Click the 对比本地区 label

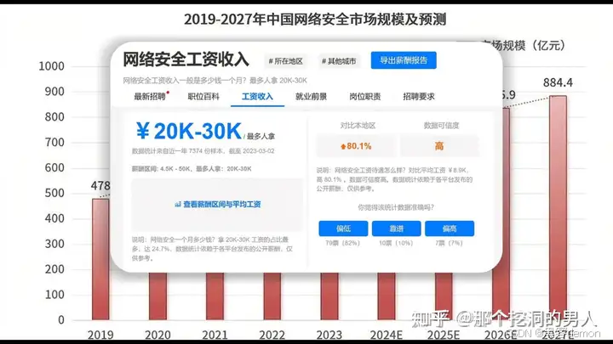point(358,126)
